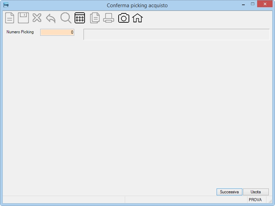Click the Delete X toolbar icon
Viewport: 275px width, 206px height.
37,18
